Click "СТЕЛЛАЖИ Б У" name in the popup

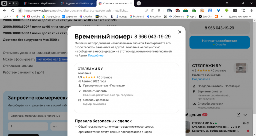(x=90, y=69)
